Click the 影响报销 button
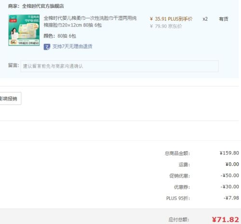The height and width of the screenshot is (224, 241). (x=10, y=98)
